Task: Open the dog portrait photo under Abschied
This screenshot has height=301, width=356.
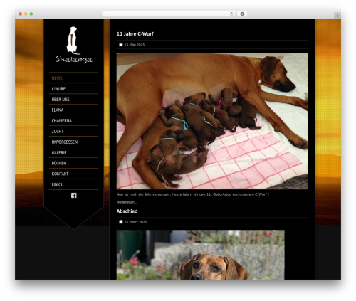Action: pos(200,255)
